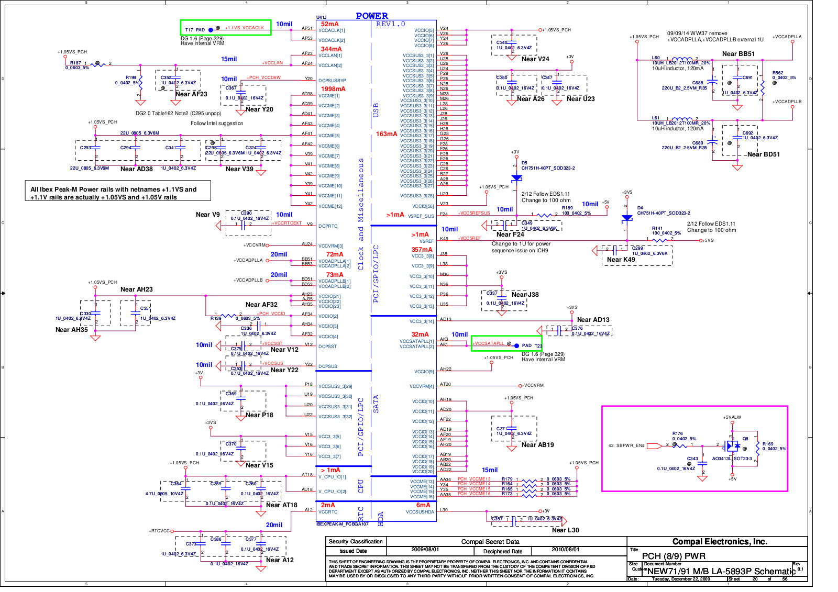Select resistor R139 near AF32
838x592 pixels.
pyautogui.click(x=228, y=316)
